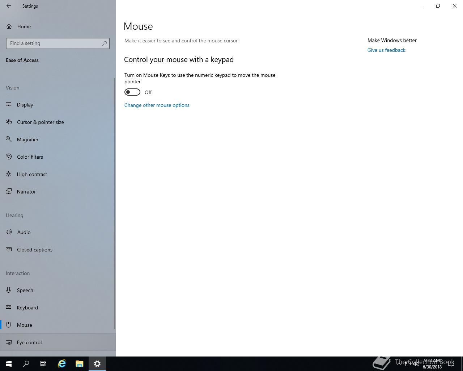The height and width of the screenshot is (371, 463).
Task: Open the Home settings page
Action: (x=58, y=26)
